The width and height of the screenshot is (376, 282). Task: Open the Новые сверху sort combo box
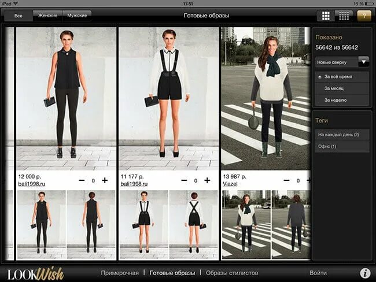point(342,62)
